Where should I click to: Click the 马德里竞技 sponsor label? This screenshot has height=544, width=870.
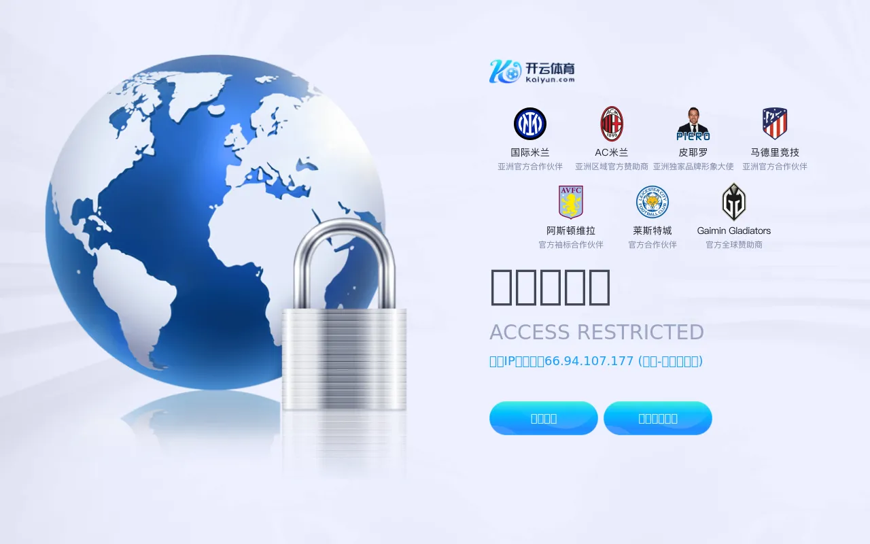(x=775, y=152)
